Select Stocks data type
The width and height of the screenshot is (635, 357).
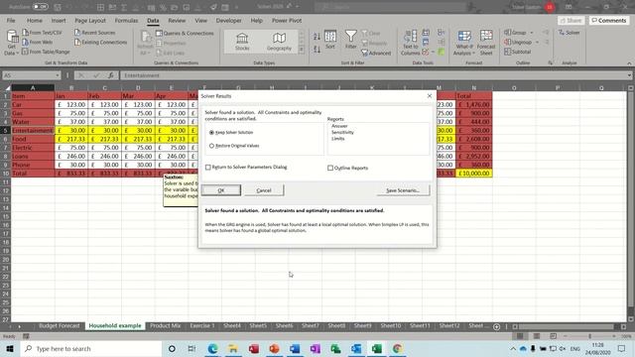(x=242, y=42)
